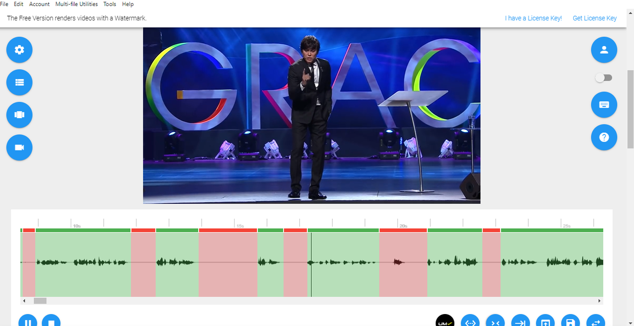634x326 pixels.
Task: Click the film-strip carousel round button
Action: click(19, 115)
